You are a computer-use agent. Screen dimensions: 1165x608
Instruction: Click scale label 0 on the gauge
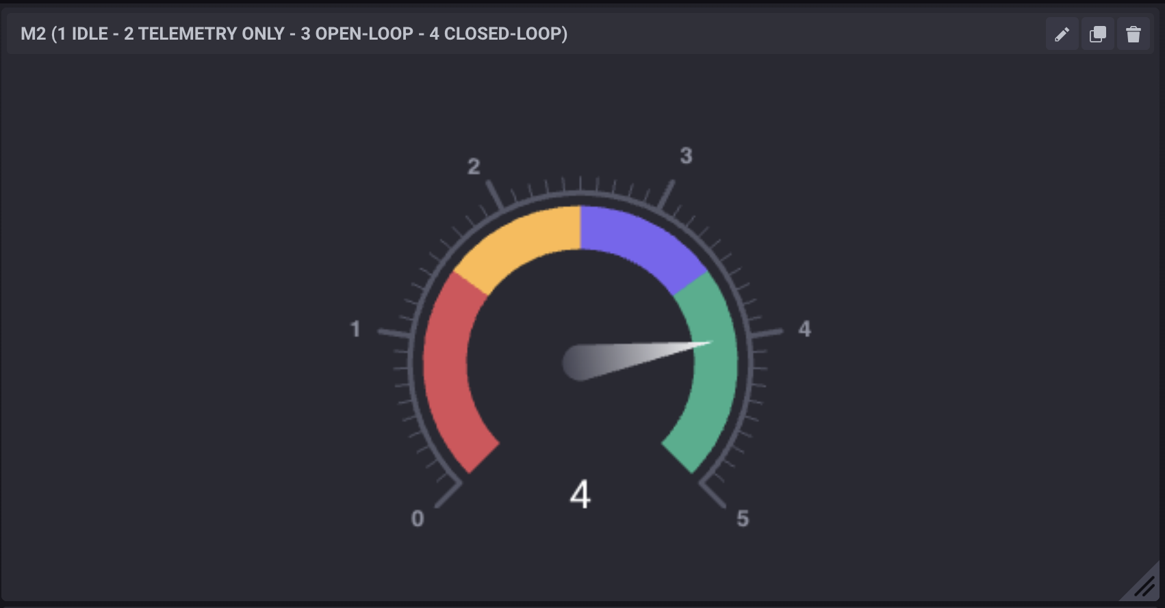click(418, 518)
